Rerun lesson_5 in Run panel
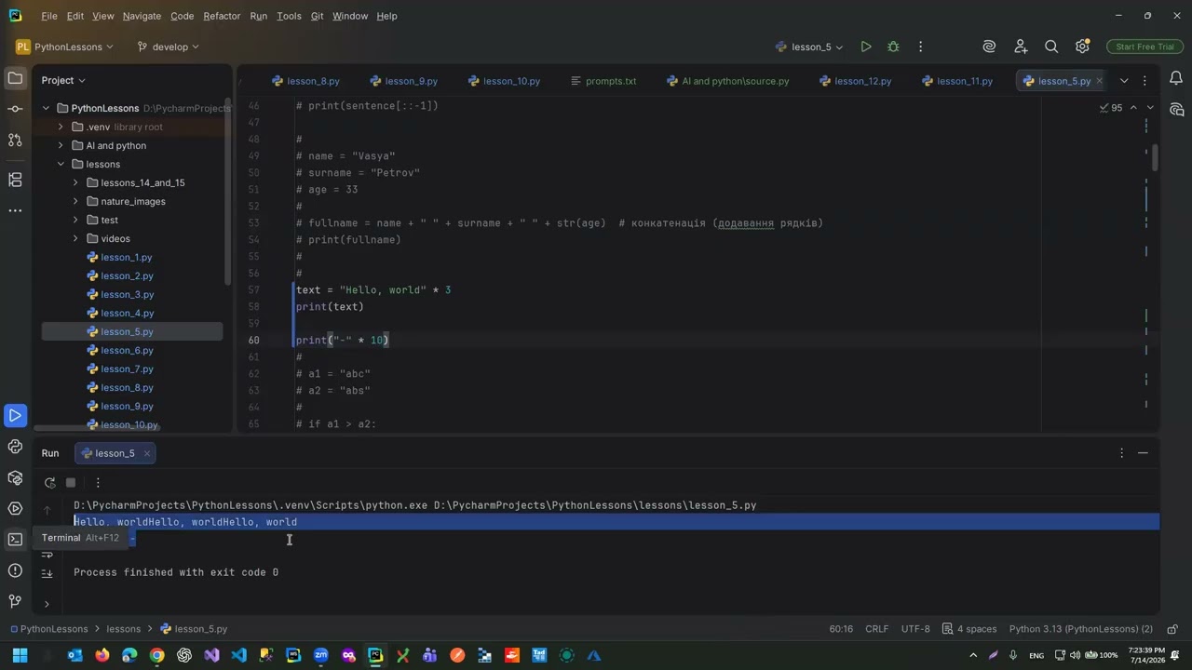The image size is (1192, 670). point(49,482)
